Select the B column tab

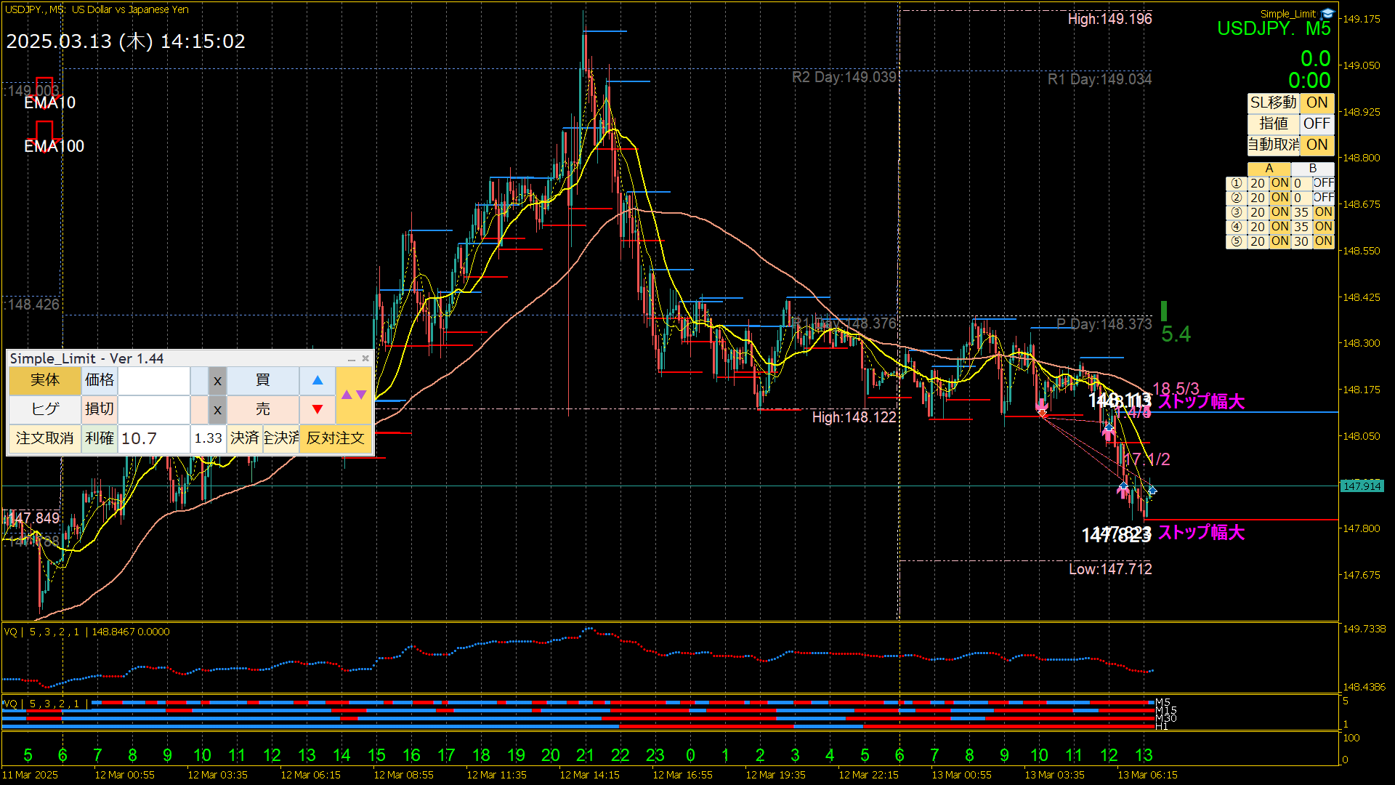click(1312, 169)
